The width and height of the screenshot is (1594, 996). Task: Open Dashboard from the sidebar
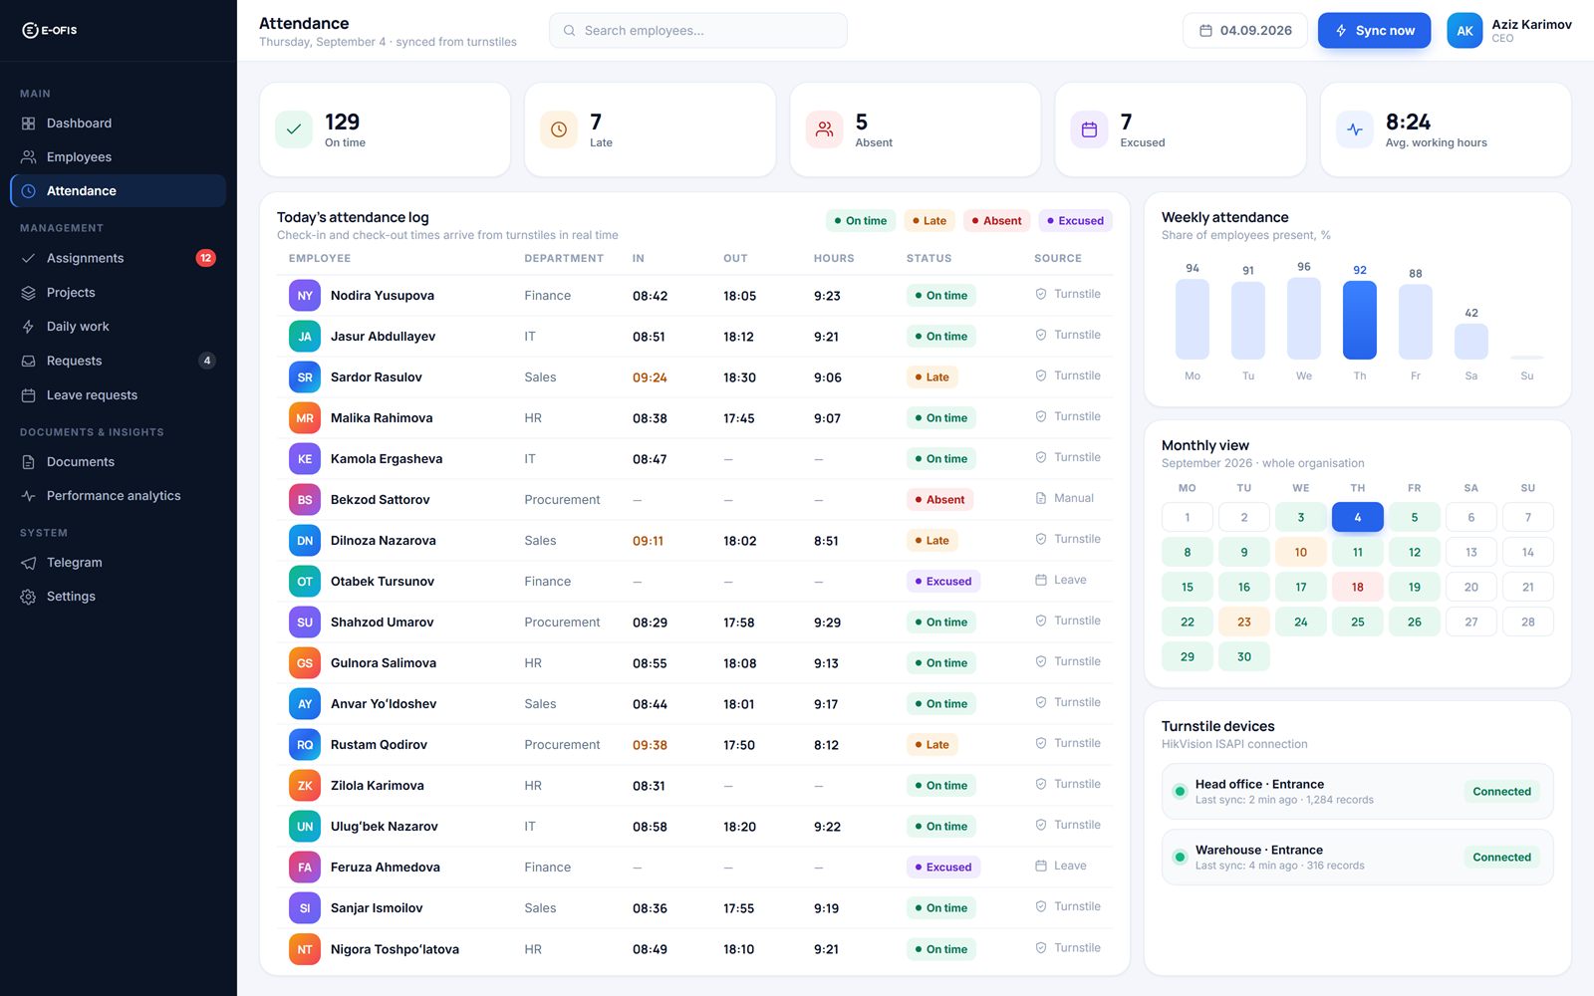(x=118, y=124)
